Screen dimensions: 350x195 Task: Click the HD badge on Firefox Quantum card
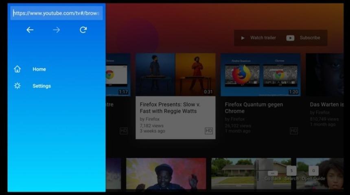294,131
